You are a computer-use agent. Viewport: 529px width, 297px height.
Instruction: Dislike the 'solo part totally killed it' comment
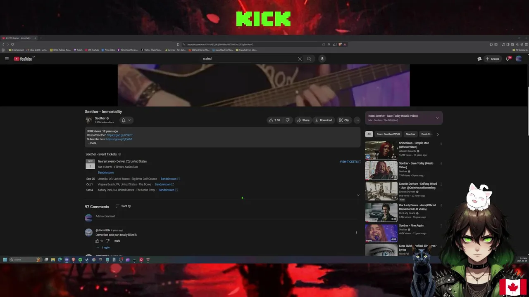[x=107, y=241]
